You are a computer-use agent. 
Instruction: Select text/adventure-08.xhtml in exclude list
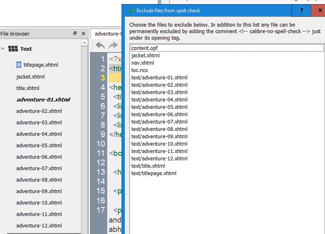[x=227, y=129]
